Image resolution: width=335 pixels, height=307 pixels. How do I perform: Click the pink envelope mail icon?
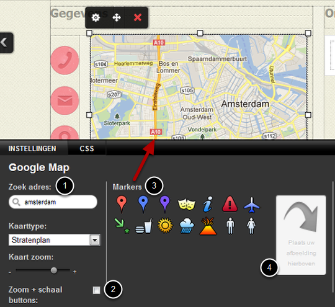[65, 100]
